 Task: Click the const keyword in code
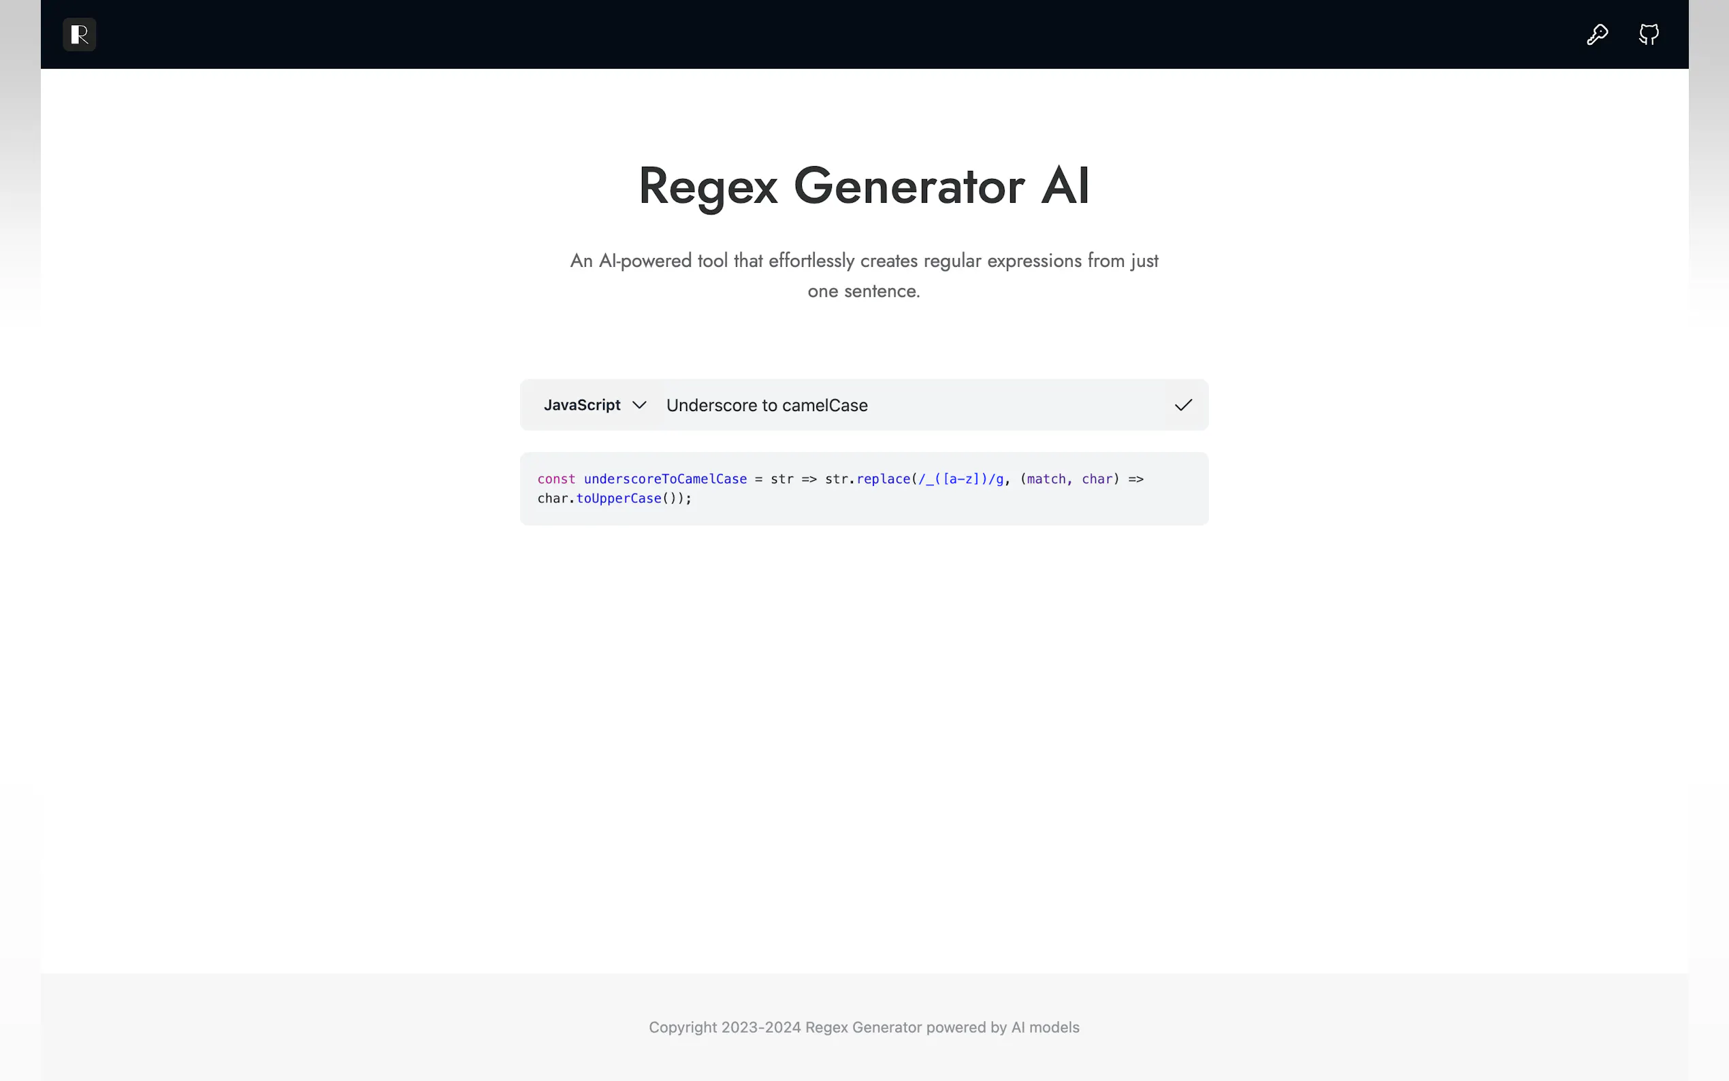point(555,479)
